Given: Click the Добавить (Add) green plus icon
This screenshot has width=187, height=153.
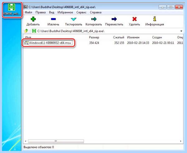Looking at the screenshot, I should click(33, 19).
